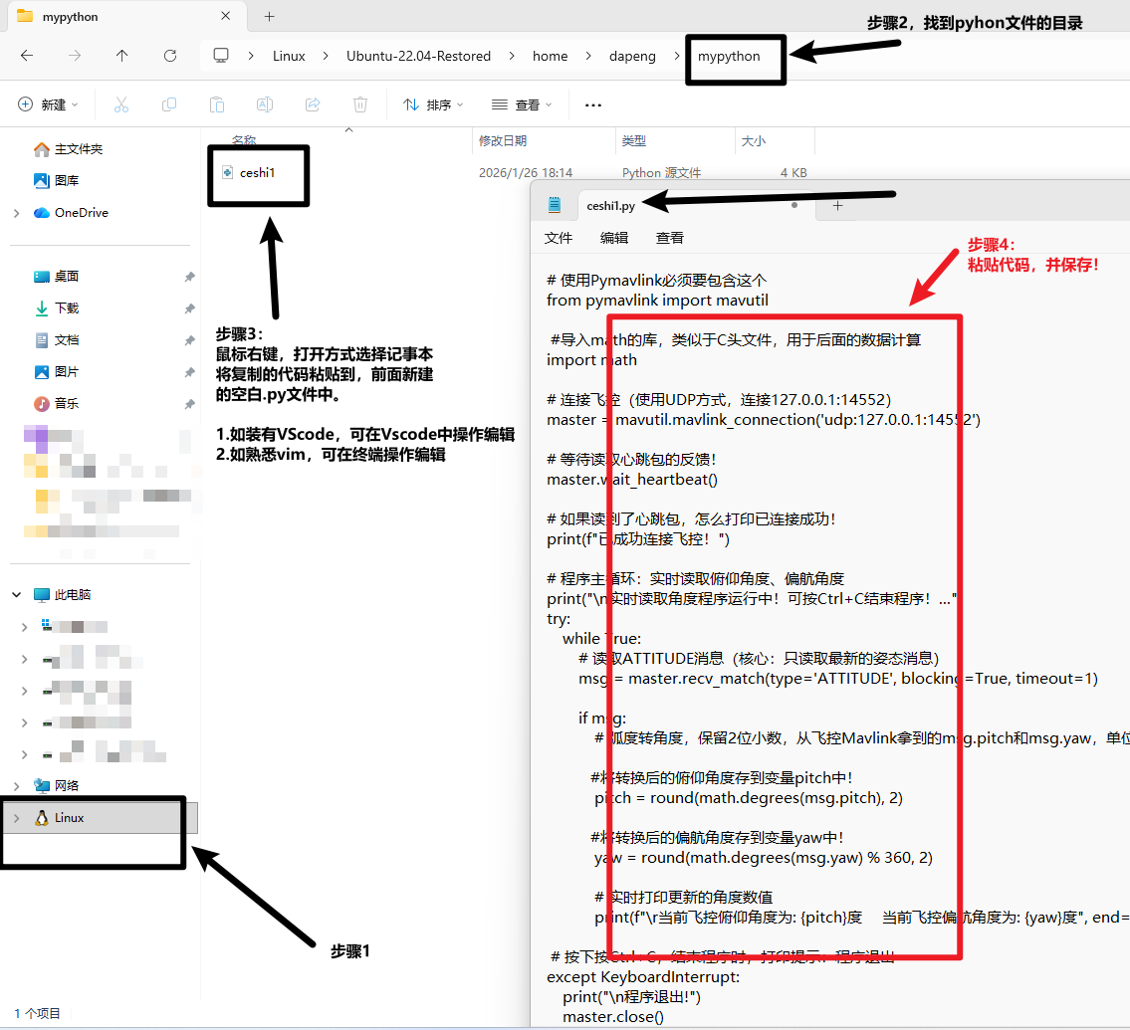This screenshot has height=1030, width=1130.
Task: Click the dapeng breadcrumb in address bar
Action: click(632, 57)
